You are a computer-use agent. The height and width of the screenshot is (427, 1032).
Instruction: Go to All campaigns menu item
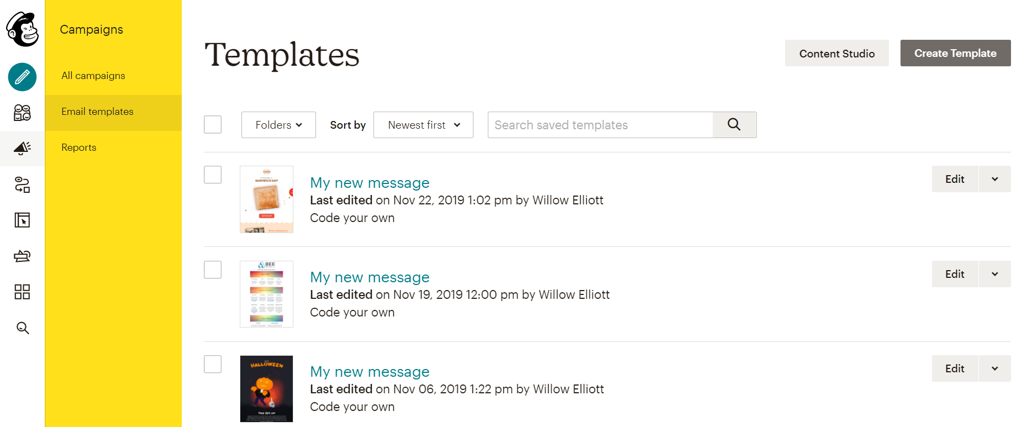[x=93, y=76]
